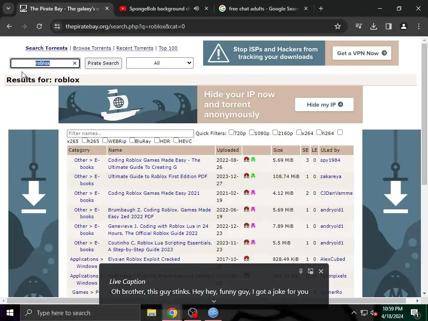
Task: Go back to previous page
Action: click(9, 26)
